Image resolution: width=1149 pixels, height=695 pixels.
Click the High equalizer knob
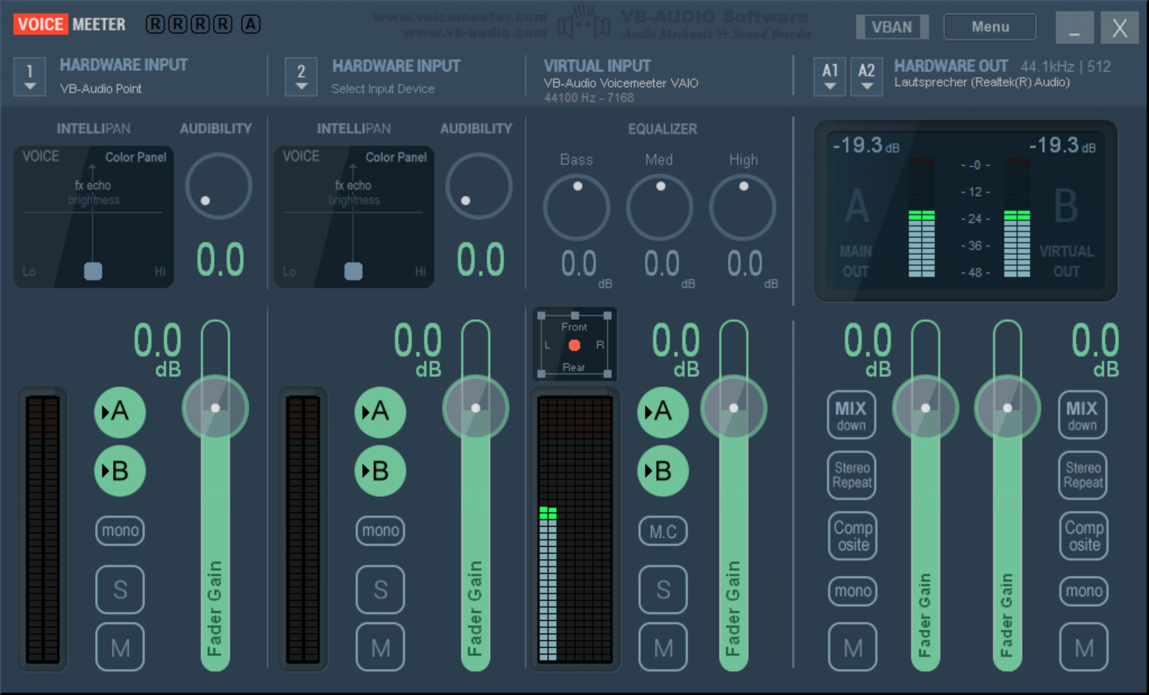click(743, 207)
